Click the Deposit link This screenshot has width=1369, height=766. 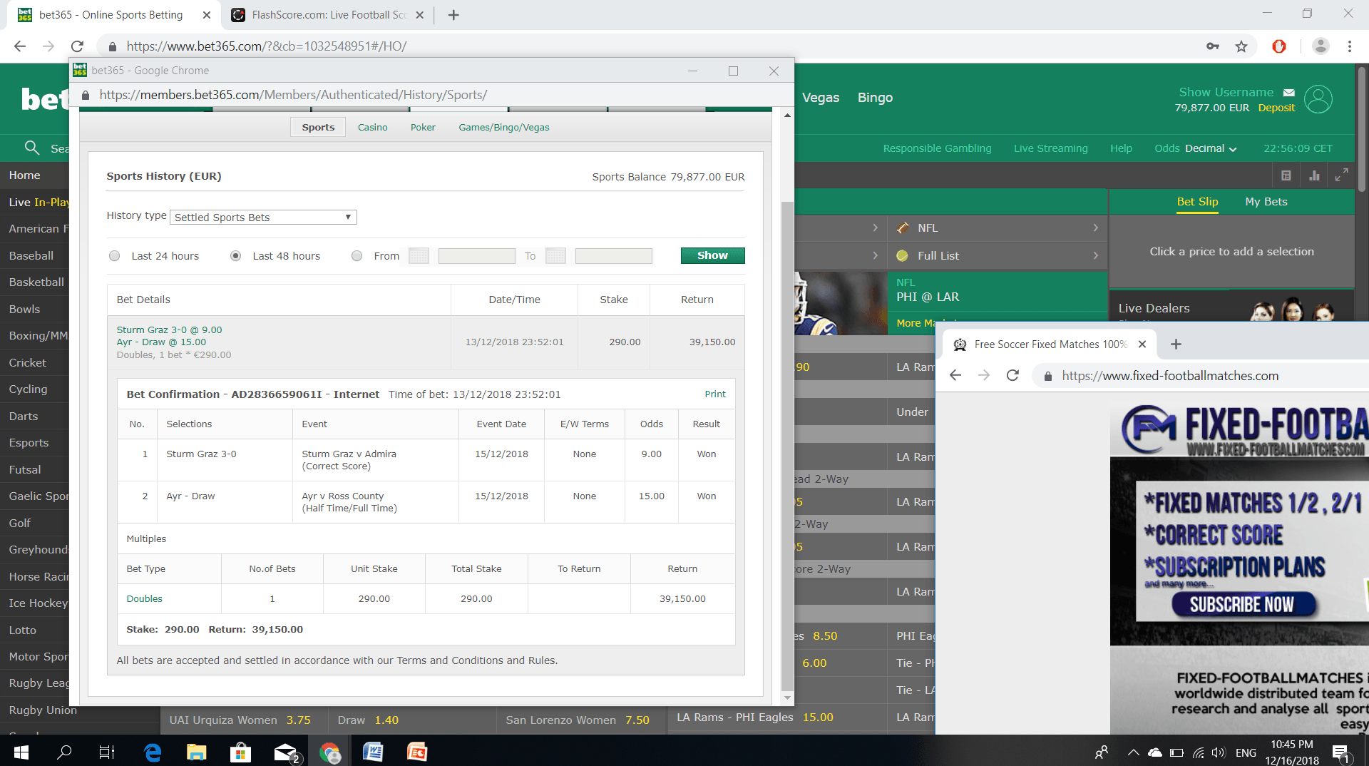(1276, 108)
